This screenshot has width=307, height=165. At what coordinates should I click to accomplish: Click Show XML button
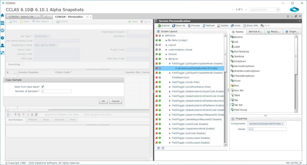tap(251, 26)
